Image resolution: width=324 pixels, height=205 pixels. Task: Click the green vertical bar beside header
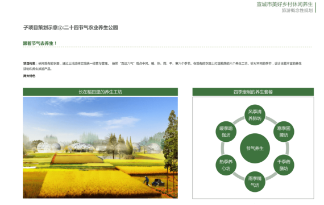[315, 7]
